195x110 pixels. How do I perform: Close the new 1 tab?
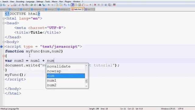click(93, 9)
